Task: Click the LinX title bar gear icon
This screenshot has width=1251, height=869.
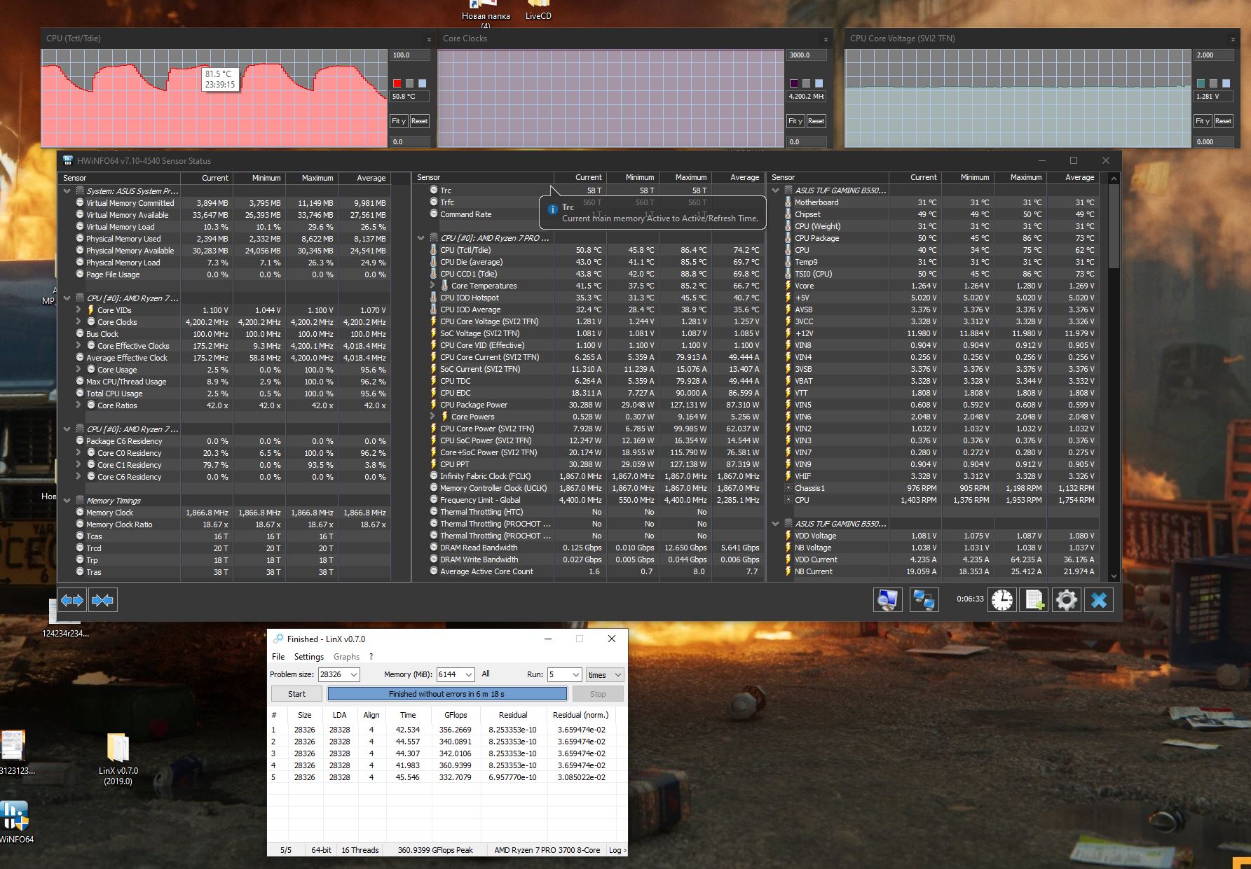Action: [278, 639]
